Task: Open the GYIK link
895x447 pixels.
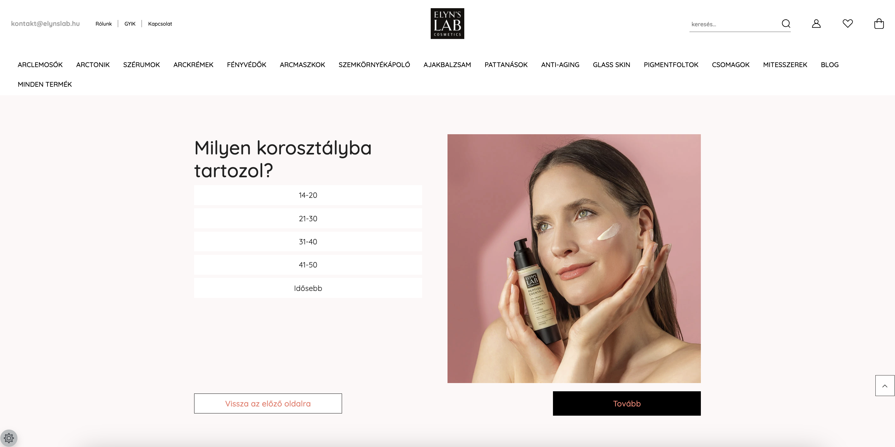Action: point(130,24)
